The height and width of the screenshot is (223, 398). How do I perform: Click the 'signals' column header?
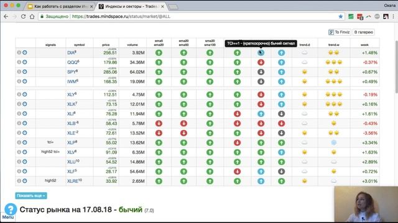coord(50,45)
